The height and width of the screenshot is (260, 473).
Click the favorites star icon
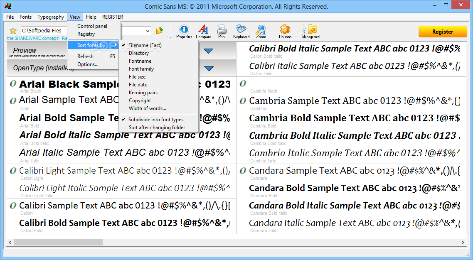pyautogui.click(x=12, y=31)
